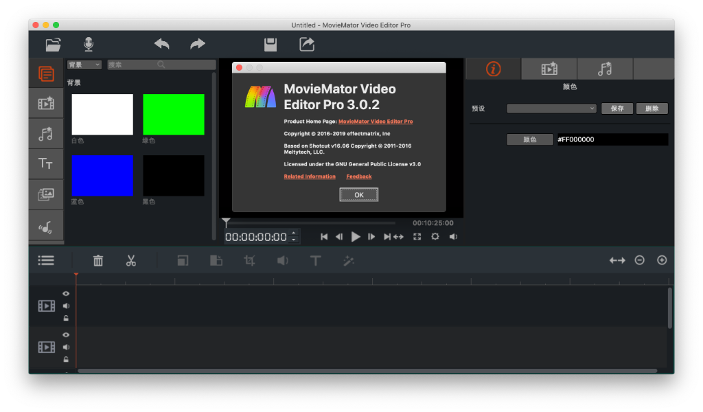Toggle preview fit-to-width arrows icon
This screenshot has height=412, width=703.
tap(399, 237)
